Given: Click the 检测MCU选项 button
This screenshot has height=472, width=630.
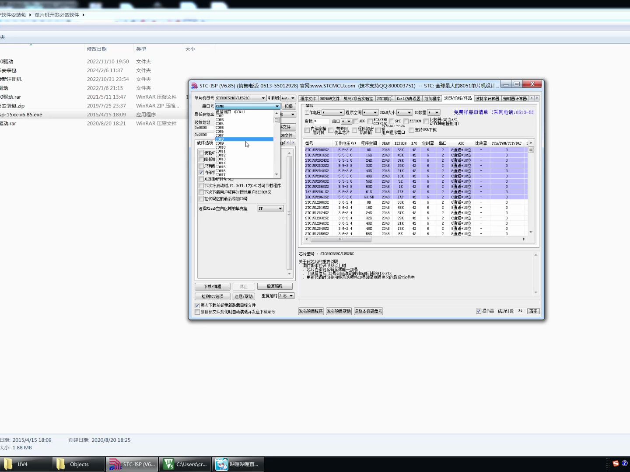Looking at the screenshot, I should tap(213, 296).
